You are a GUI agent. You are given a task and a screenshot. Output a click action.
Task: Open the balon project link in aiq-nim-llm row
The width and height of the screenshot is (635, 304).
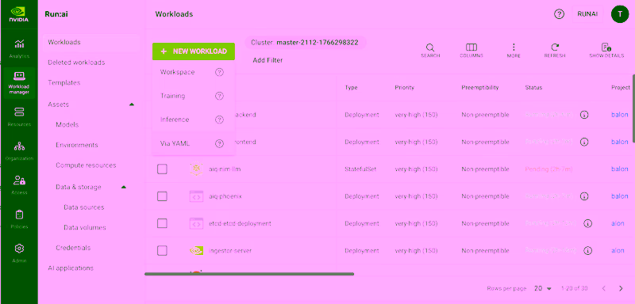(620, 169)
